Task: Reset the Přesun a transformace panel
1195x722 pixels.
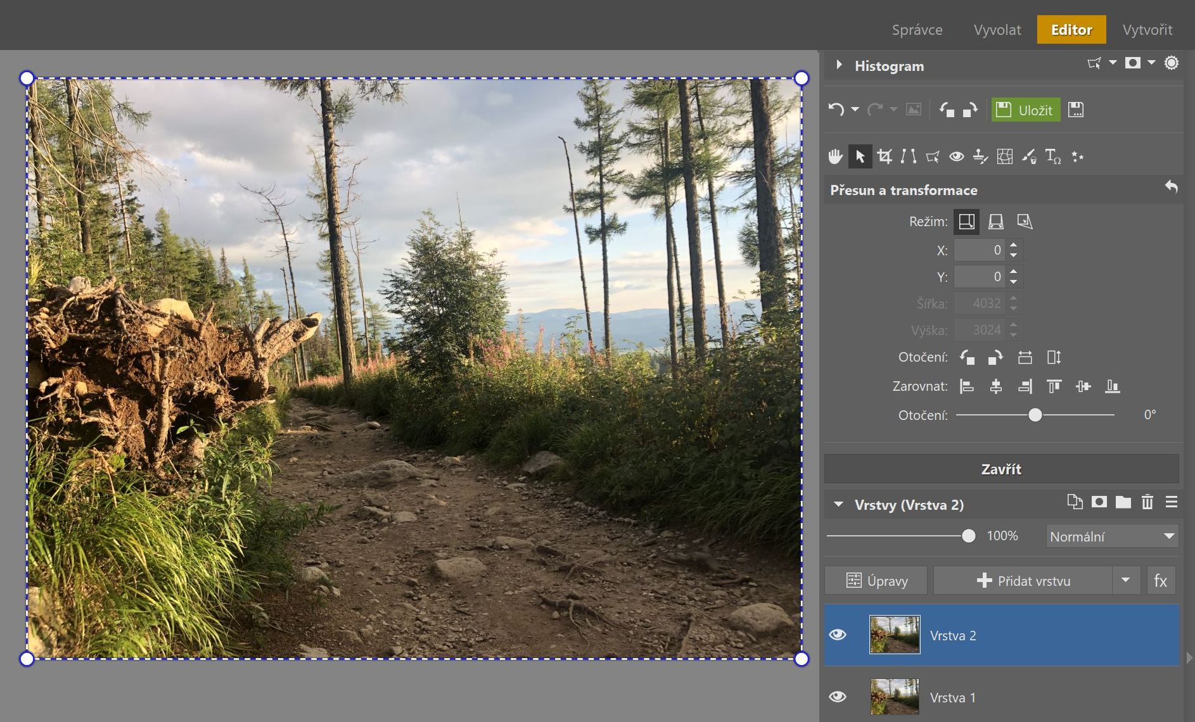Action: (x=1172, y=187)
